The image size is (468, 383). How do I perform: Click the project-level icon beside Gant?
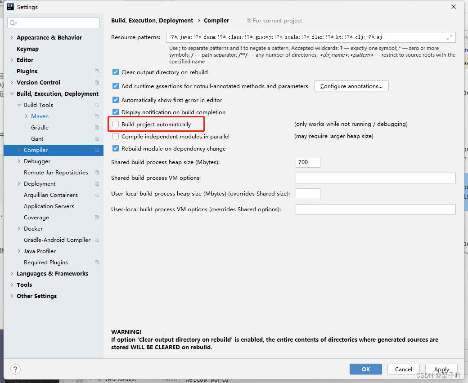point(97,138)
